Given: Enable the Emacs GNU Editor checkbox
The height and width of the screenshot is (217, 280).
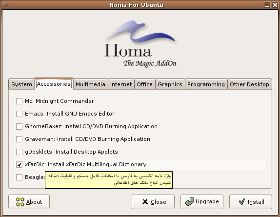Looking at the screenshot, I should 19,114.
